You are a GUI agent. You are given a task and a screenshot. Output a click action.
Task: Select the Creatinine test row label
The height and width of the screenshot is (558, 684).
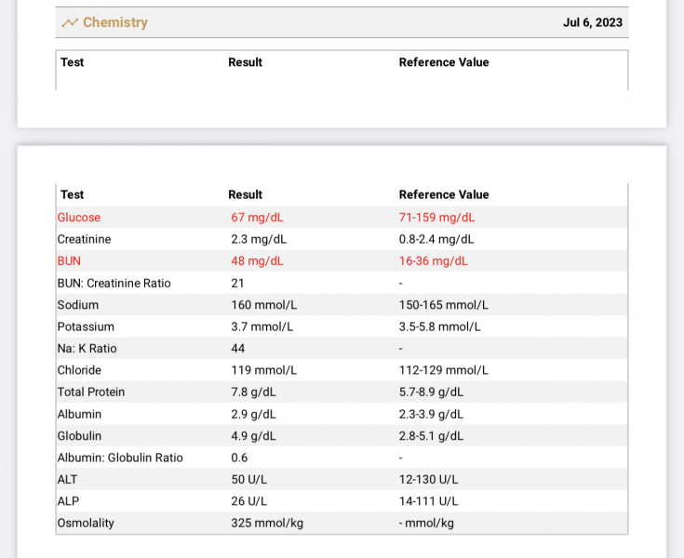[84, 239]
